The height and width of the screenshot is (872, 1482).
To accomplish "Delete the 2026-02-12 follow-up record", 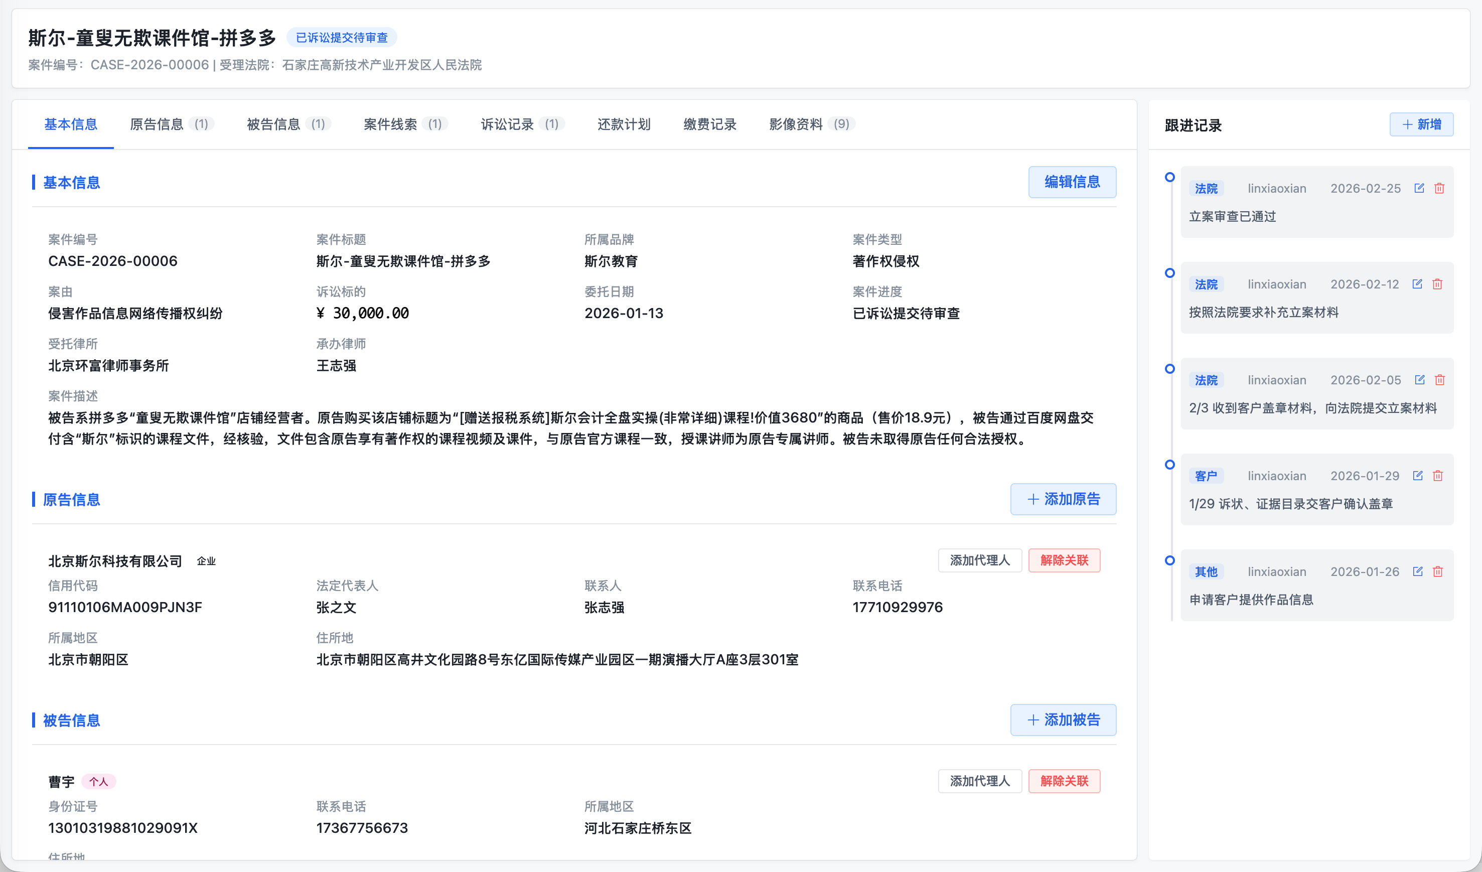I will (1437, 284).
